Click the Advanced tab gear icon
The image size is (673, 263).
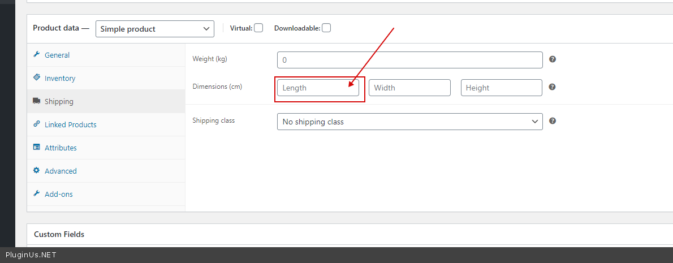(37, 170)
